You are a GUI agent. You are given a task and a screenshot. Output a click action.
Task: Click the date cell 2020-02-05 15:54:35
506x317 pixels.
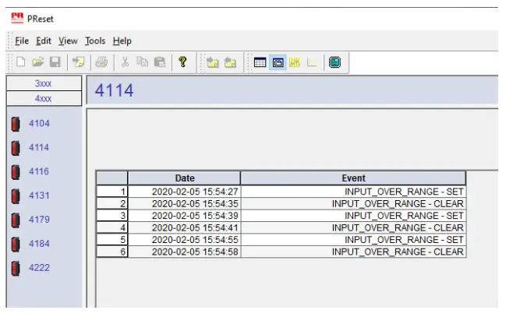click(184, 203)
